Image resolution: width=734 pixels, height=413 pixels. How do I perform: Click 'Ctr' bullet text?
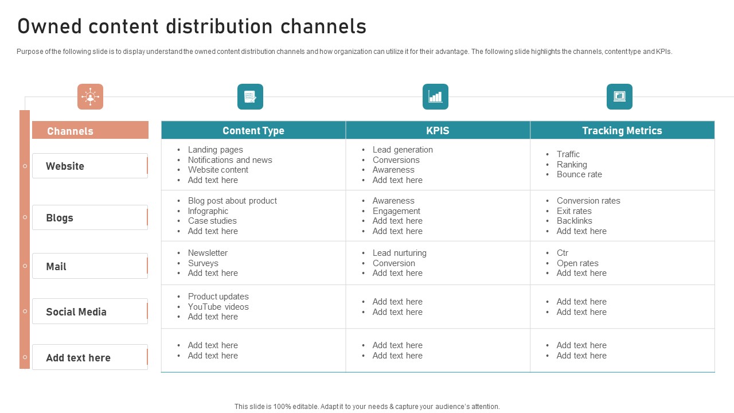point(563,253)
